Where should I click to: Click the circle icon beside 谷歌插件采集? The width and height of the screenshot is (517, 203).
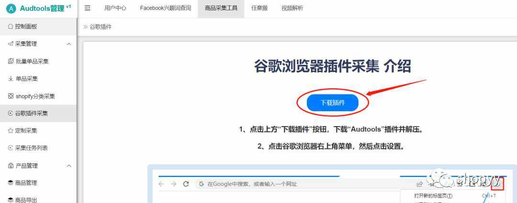[x=11, y=114]
